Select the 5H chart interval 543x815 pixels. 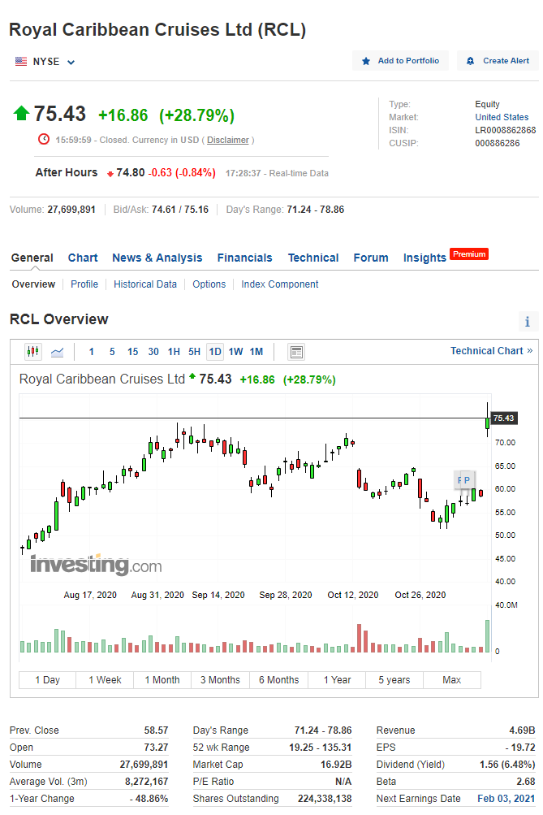coord(194,352)
